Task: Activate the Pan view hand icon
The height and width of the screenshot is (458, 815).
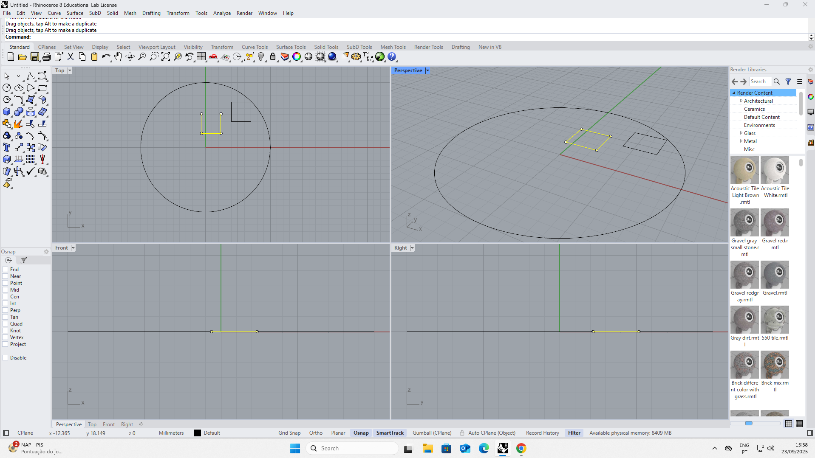Action: (118, 57)
